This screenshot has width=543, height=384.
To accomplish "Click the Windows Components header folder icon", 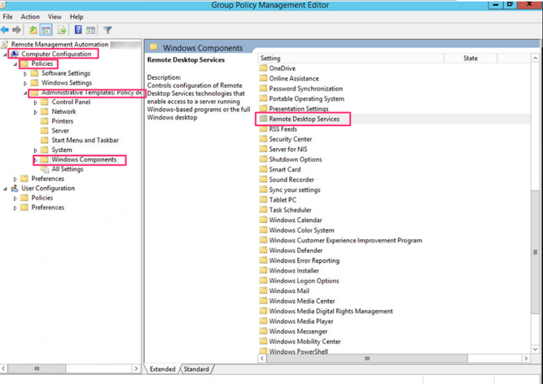I will [154, 46].
